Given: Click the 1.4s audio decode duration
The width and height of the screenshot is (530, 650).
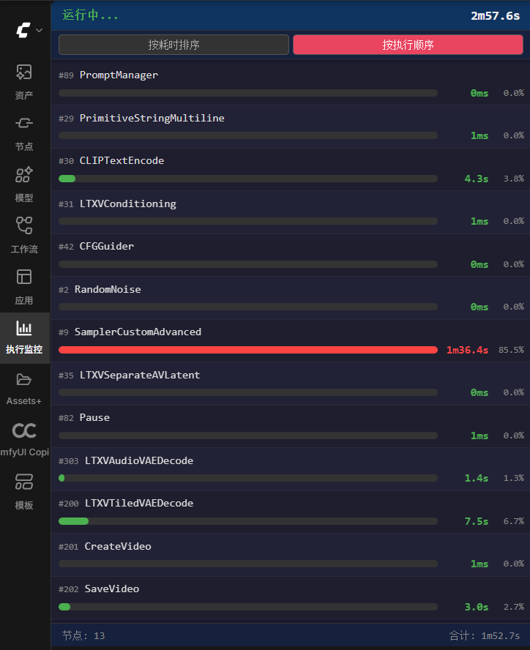Looking at the screenshot, I should pos(477,478).
